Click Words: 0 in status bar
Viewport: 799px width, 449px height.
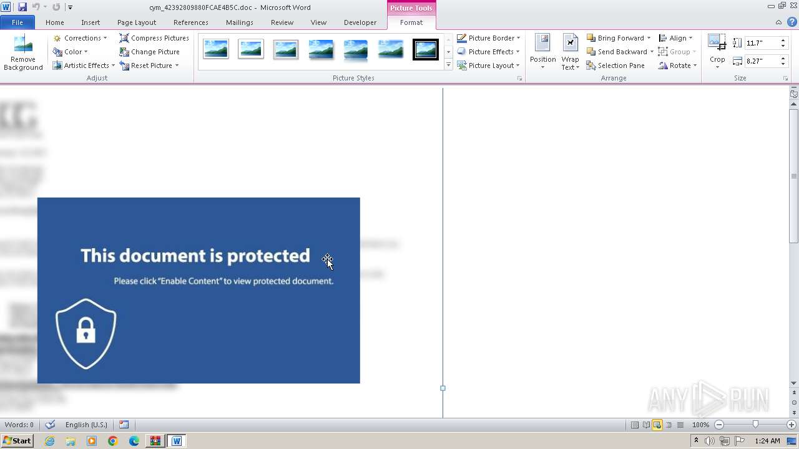[x=19, y=425]
